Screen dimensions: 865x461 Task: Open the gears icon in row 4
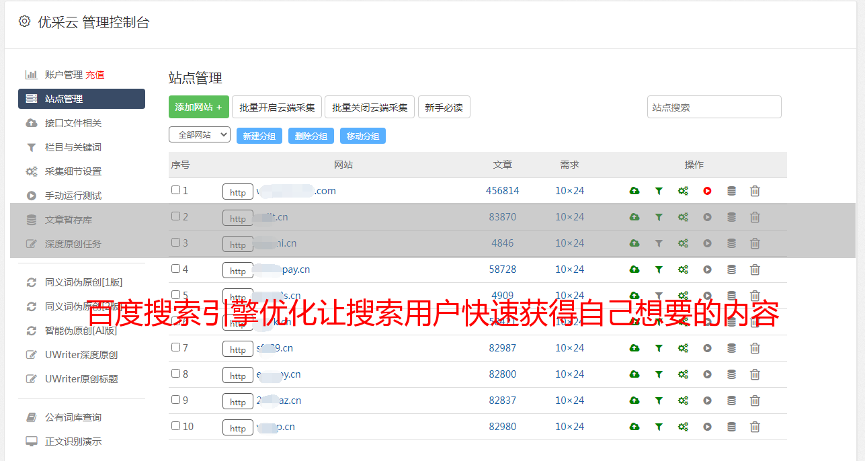[683, 269]
